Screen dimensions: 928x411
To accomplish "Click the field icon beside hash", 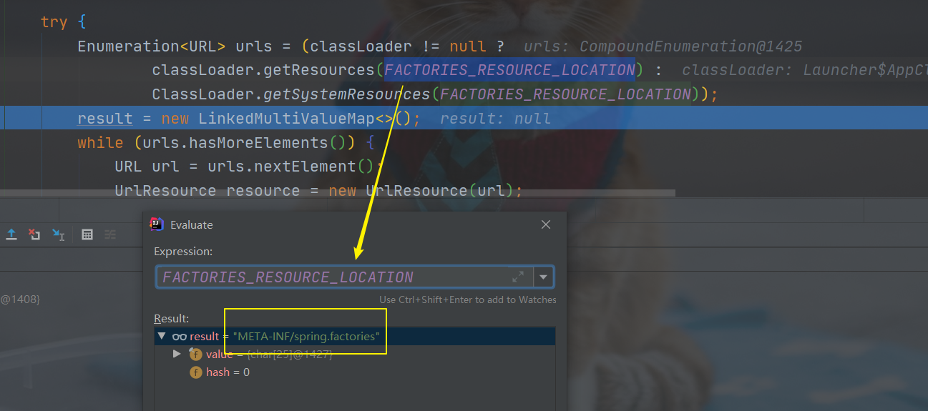I will click(x=195, y=372).
